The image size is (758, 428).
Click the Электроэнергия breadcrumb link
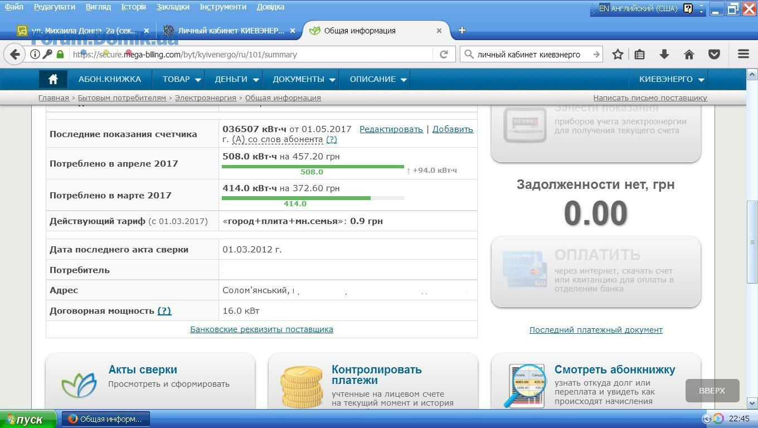206,98
